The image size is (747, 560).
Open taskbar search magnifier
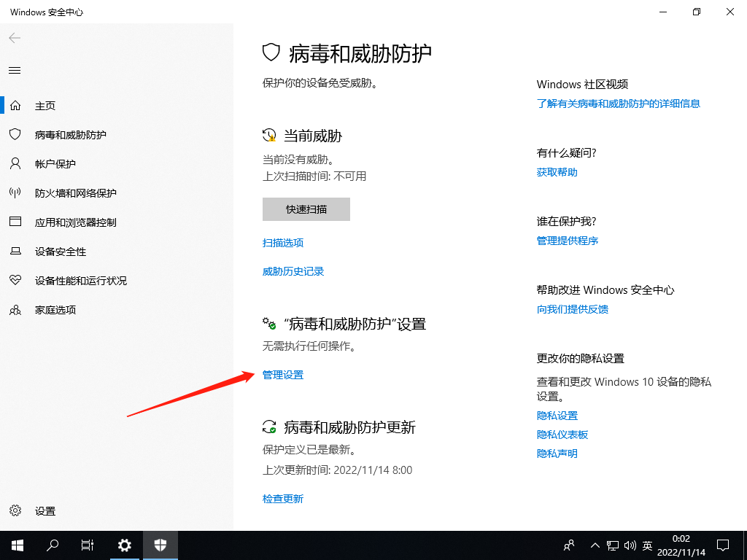tap(53, 545)
